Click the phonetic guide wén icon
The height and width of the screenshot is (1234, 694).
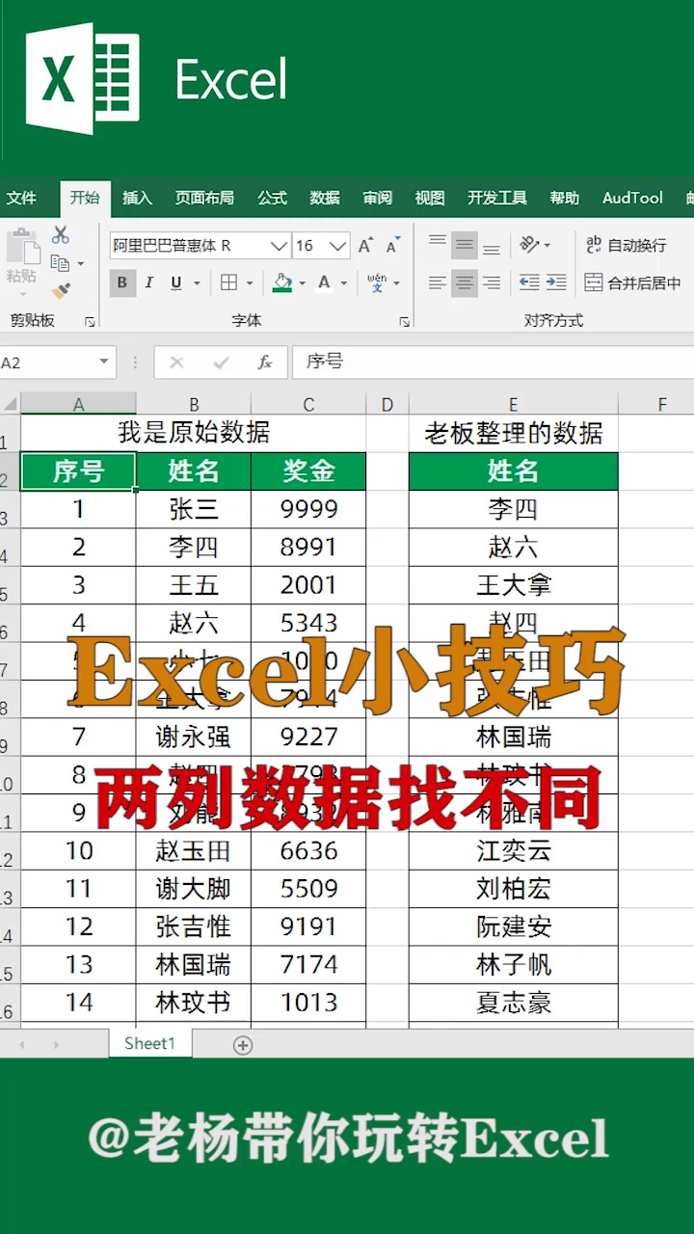click(x=377, y=282)
